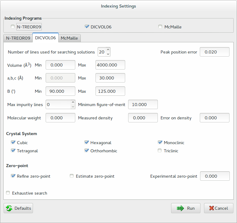Switch to the N-TREOR09 tab
The width and height of the screenshot is (237, 223).
(18, 38)
